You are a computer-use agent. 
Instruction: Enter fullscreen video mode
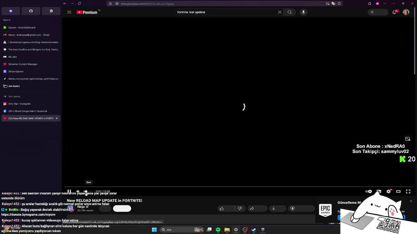tap(408, 191)
